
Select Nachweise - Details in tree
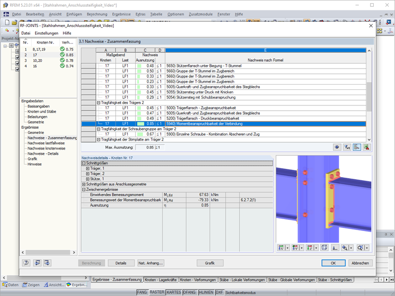[43, 154]
